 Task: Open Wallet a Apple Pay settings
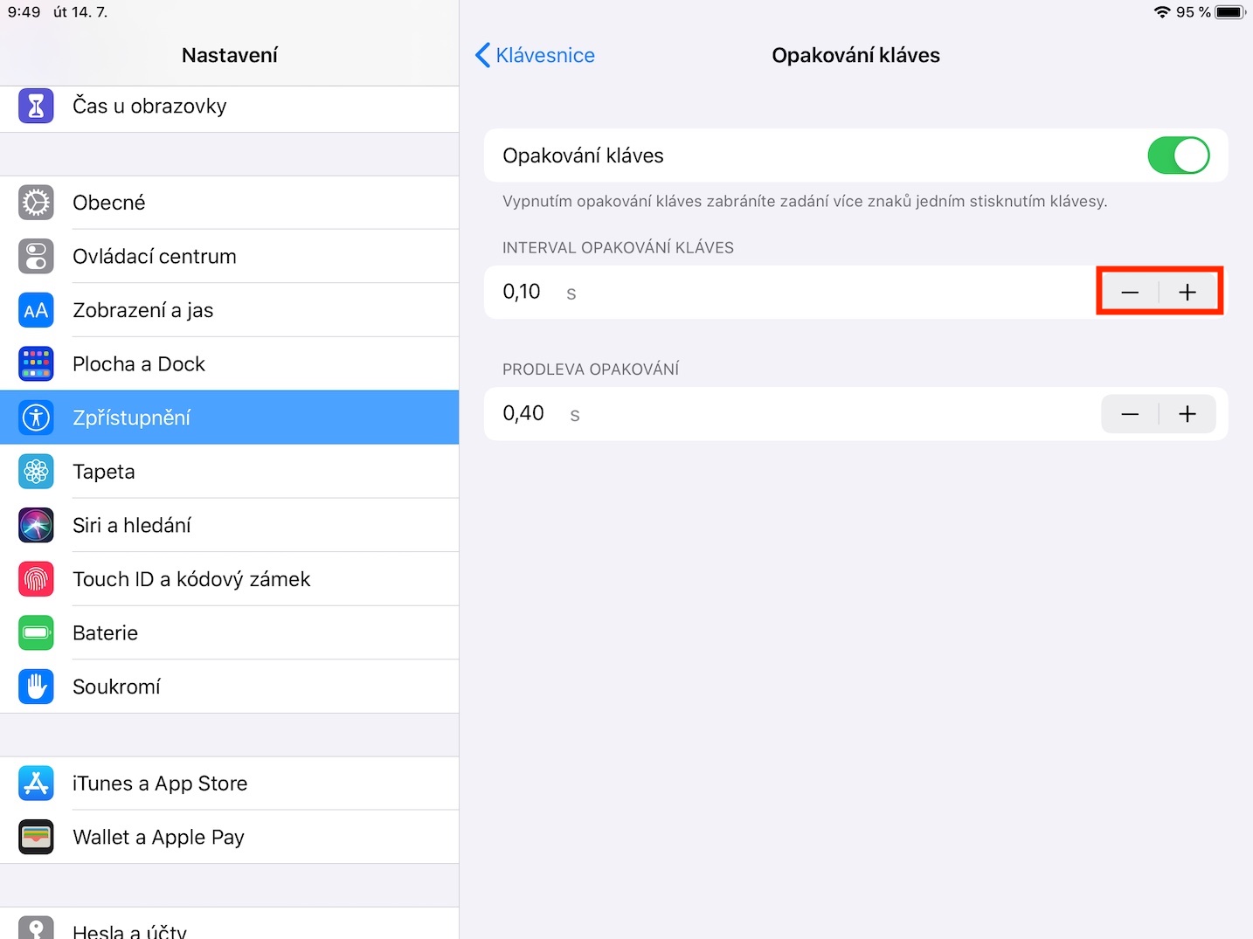[229, 837]
